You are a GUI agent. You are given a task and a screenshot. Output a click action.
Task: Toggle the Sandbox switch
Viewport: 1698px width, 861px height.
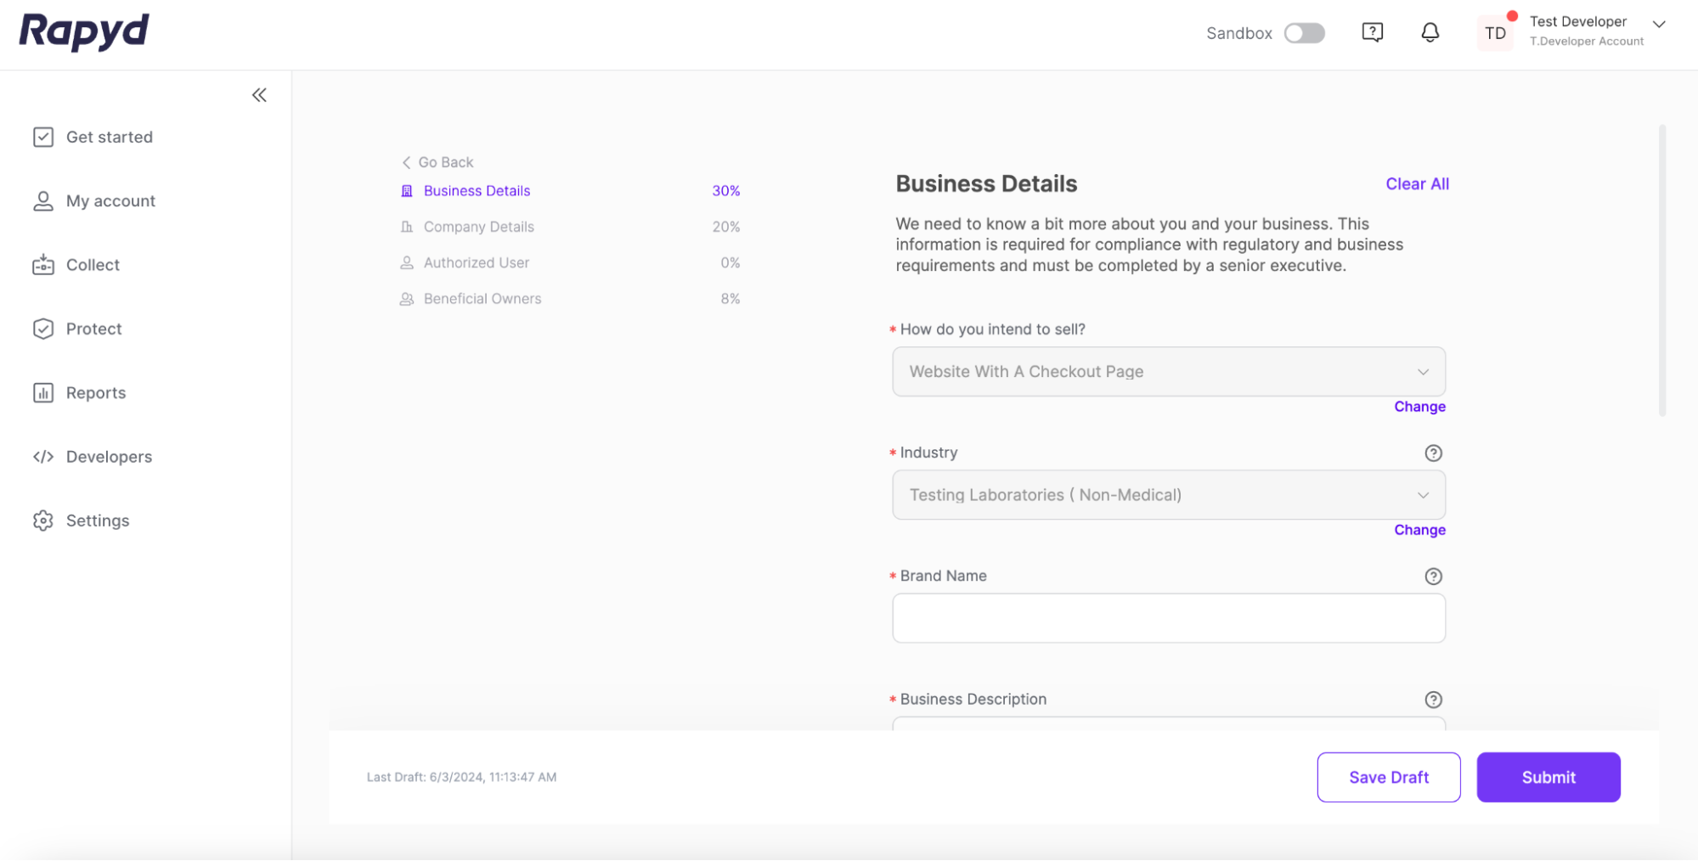(1304, 33)
